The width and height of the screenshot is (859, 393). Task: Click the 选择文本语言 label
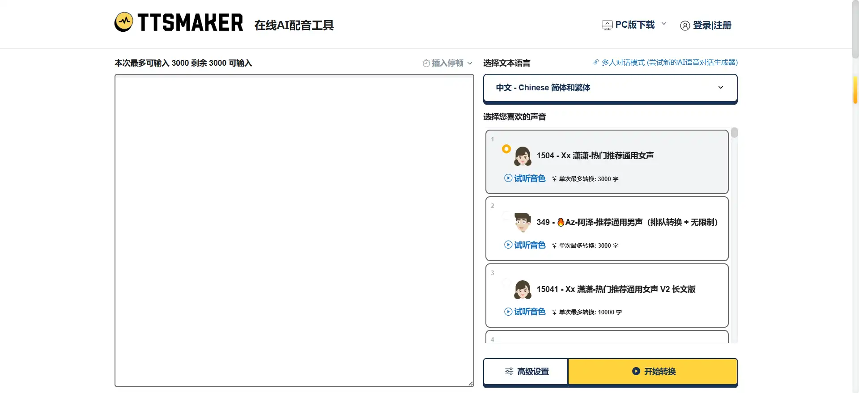pyautogui.click(x=506, y=63)
